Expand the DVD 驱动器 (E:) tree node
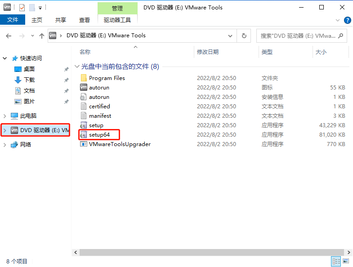 pyautogui.click(x=5, y=130)
